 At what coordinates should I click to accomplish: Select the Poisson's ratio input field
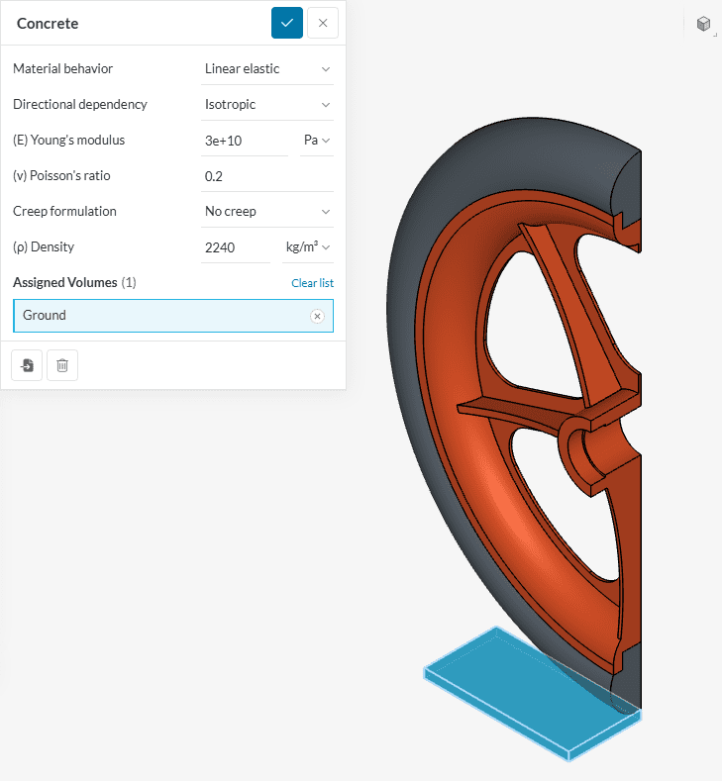(x=265, y=176)
